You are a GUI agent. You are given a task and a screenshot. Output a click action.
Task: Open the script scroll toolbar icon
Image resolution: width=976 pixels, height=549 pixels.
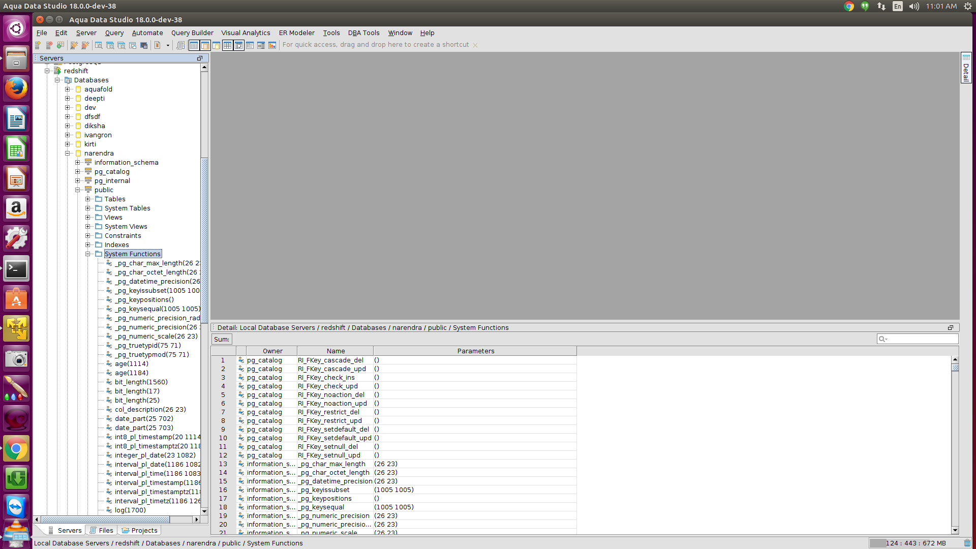click(x=180, y=45)
